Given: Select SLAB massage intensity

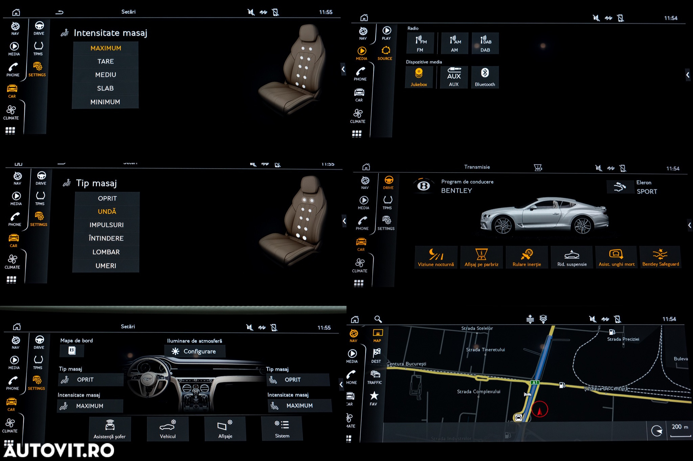Looking at the screenshot, I should tap(106, 88).
